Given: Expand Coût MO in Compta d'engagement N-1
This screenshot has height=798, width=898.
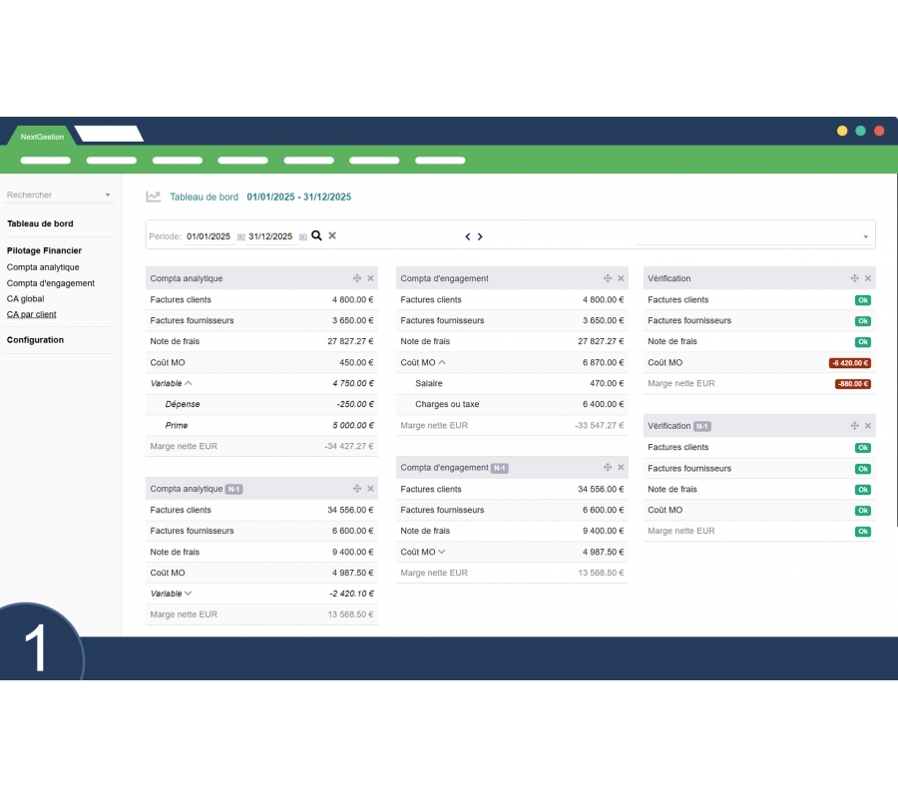Looking at the screenshot, I should 442,552.
